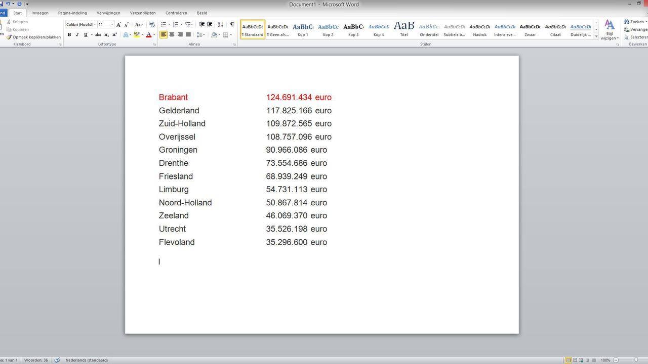The width and height of the screenshot is (648, 364).
Task: Click Kopiëren to copy
Action: click(x=18, y=29)
